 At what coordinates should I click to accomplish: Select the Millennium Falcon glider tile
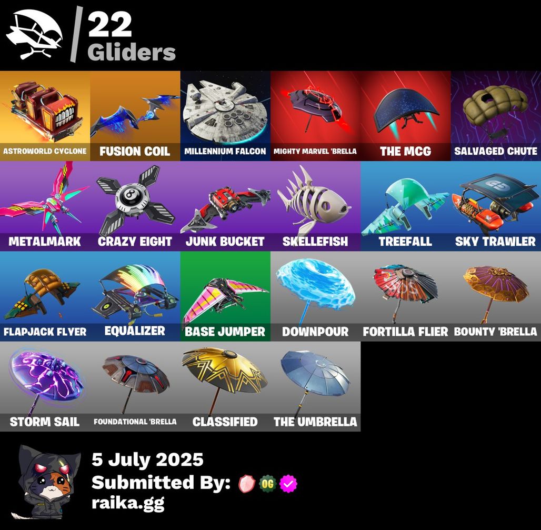point(225,116)
